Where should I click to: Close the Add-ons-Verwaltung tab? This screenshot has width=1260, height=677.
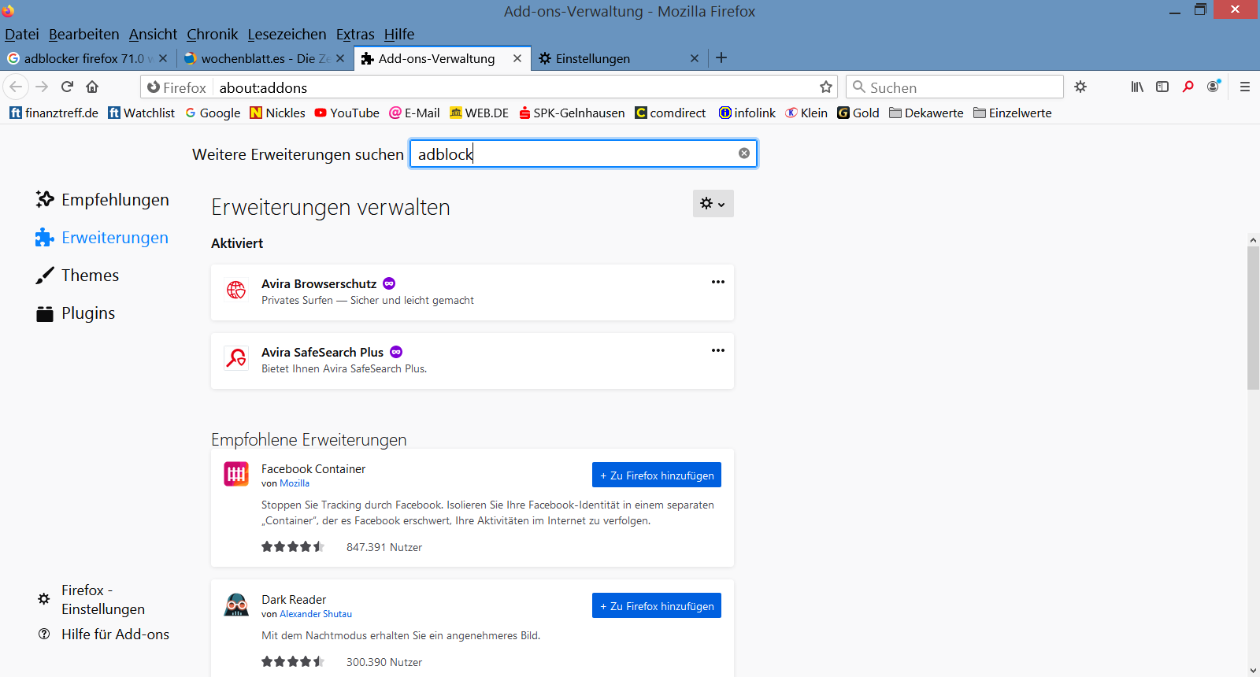point(517,58)
